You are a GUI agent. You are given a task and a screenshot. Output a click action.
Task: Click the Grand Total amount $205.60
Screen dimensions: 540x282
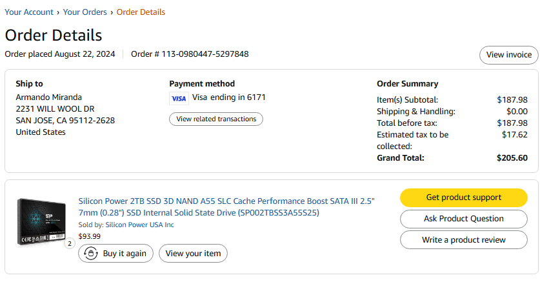[512, 157]
